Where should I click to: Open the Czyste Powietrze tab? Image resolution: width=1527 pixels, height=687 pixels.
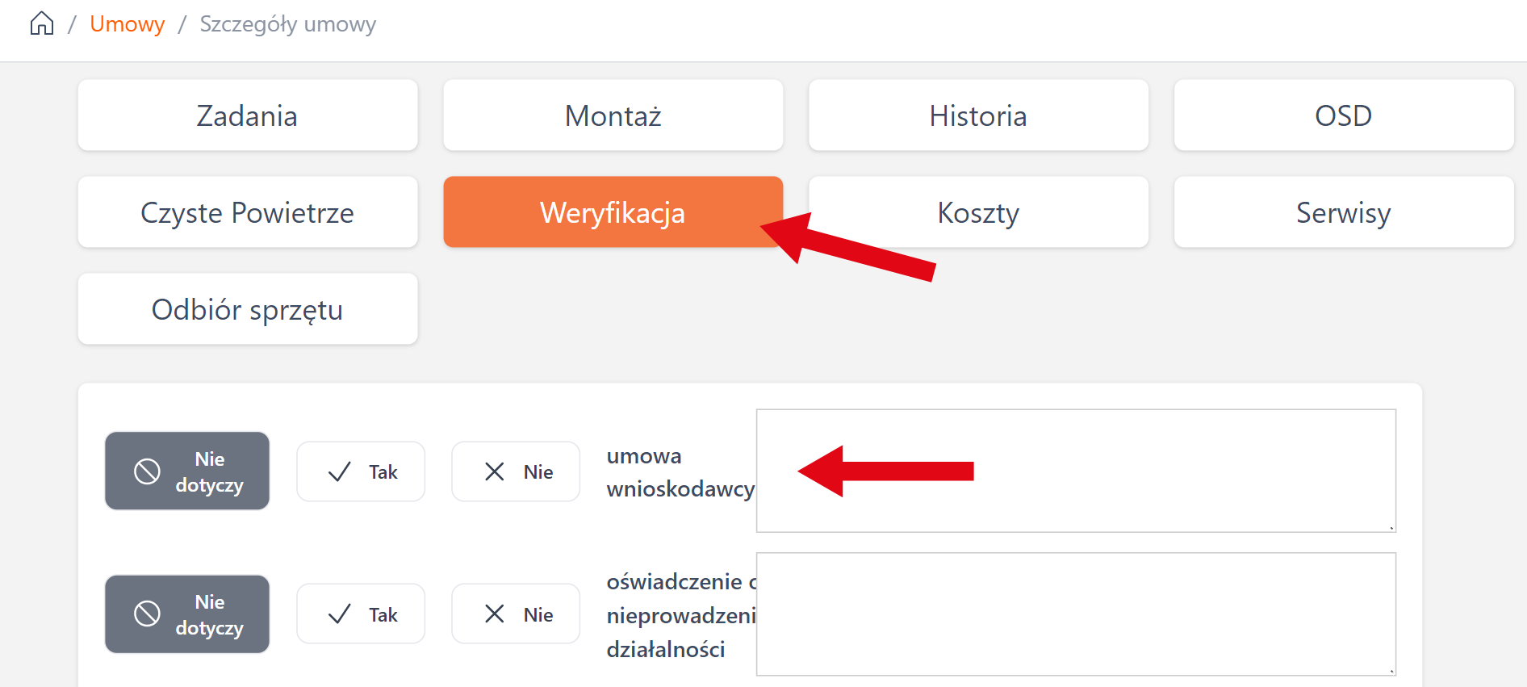pyautogui.click(x=247, y=212)
